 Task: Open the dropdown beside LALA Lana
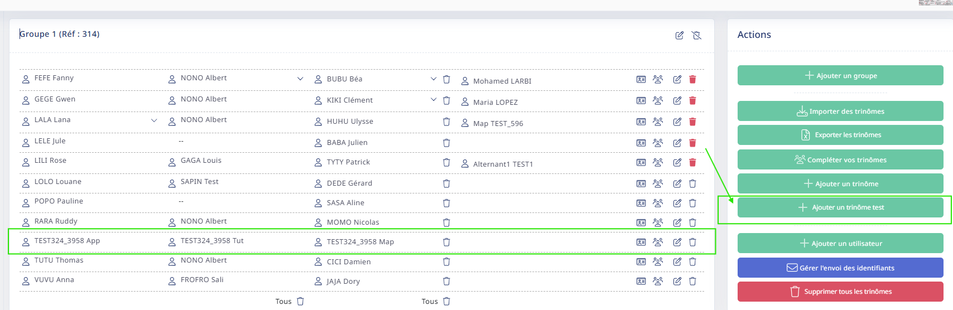[x=154, y=120]
